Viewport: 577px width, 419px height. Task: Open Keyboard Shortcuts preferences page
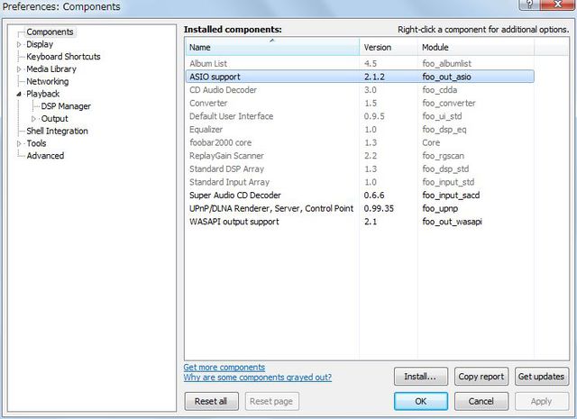click(63, 57)
